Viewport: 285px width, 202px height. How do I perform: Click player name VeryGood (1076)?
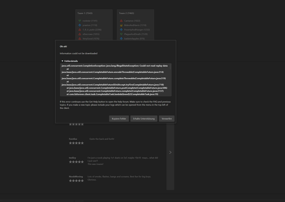coord(91,39)
